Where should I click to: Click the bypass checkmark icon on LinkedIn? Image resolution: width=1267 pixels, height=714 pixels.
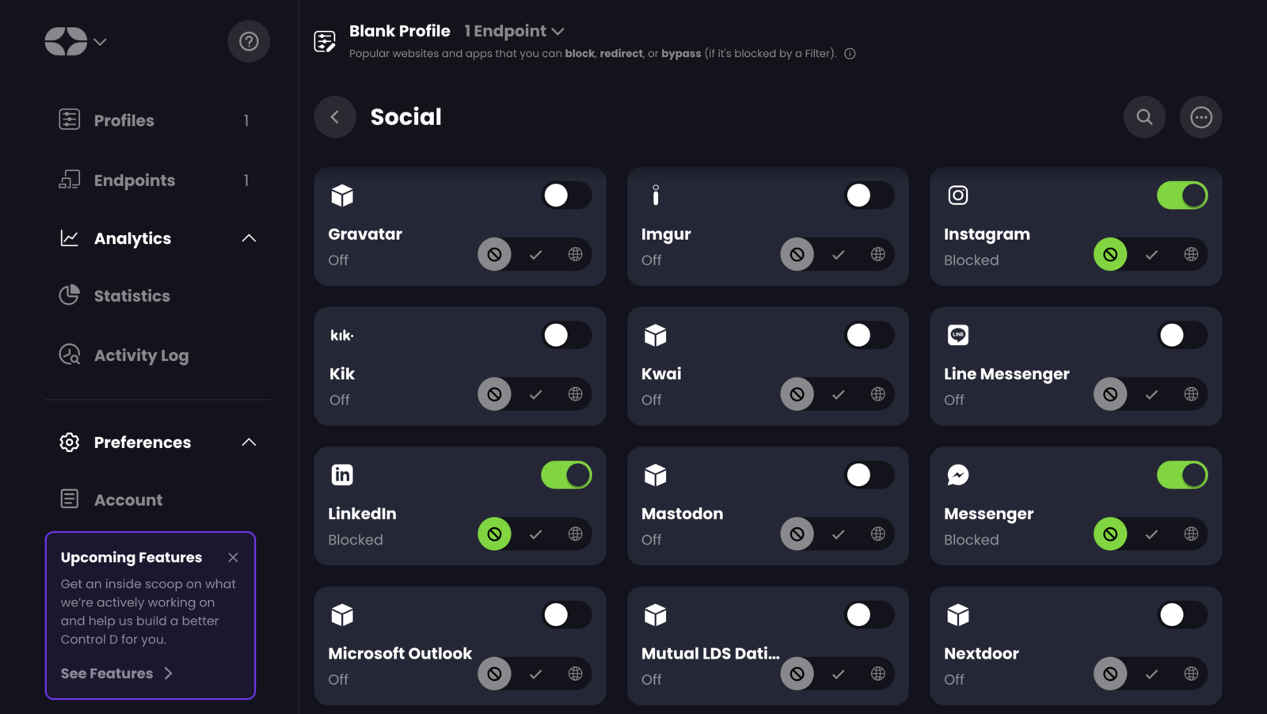click(x=536, y=534)
